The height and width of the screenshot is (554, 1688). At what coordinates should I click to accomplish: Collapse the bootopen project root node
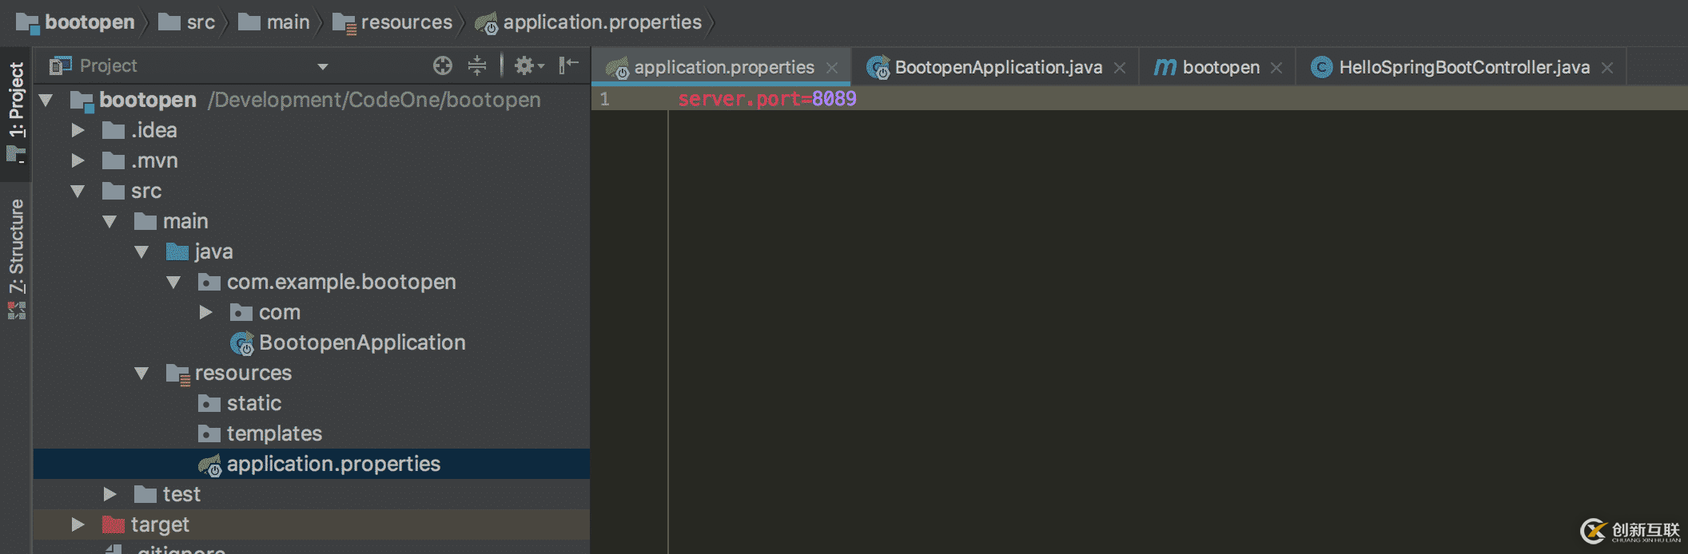pyautogui.click(x=46, y=100)
